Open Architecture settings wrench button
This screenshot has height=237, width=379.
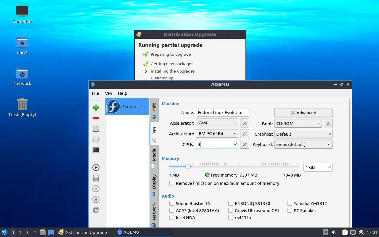tap(245, 134)
